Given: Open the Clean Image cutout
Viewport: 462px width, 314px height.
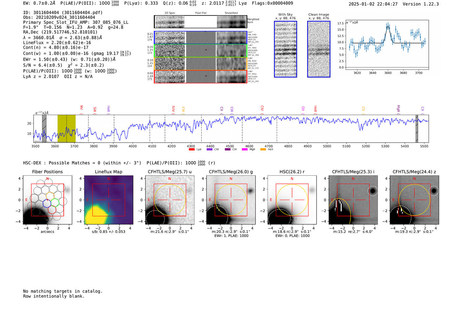Looking at the screenshot, I should click(319, 49).
